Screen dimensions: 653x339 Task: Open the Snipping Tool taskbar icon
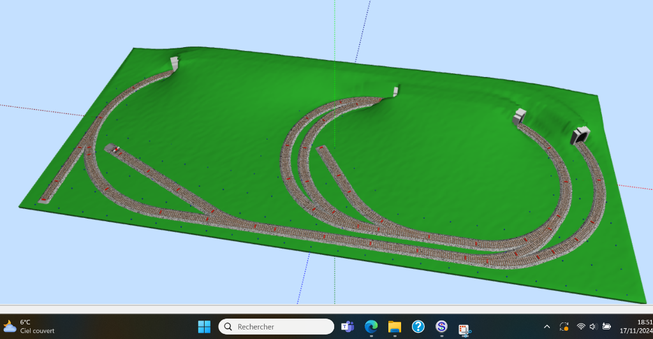coord(465,330)
